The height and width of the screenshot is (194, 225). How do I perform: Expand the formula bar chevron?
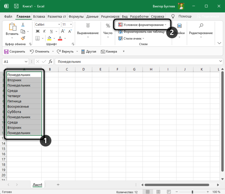coord(221,61)
